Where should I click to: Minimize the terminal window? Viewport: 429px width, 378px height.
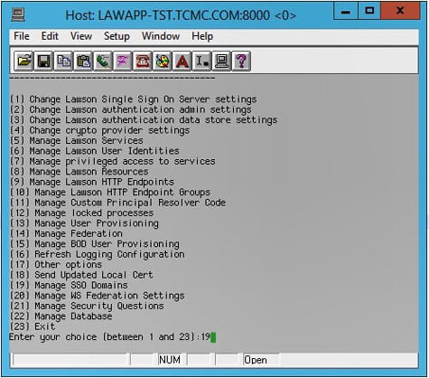point(346,11)
